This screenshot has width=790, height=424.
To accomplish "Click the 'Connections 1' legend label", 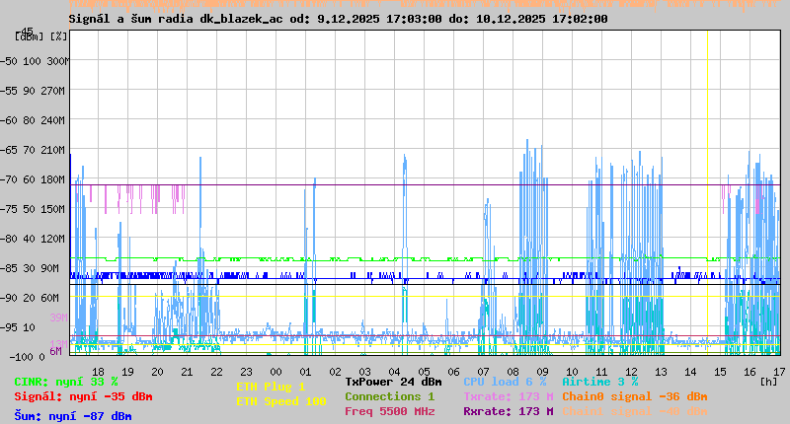I will click(389, 396).
